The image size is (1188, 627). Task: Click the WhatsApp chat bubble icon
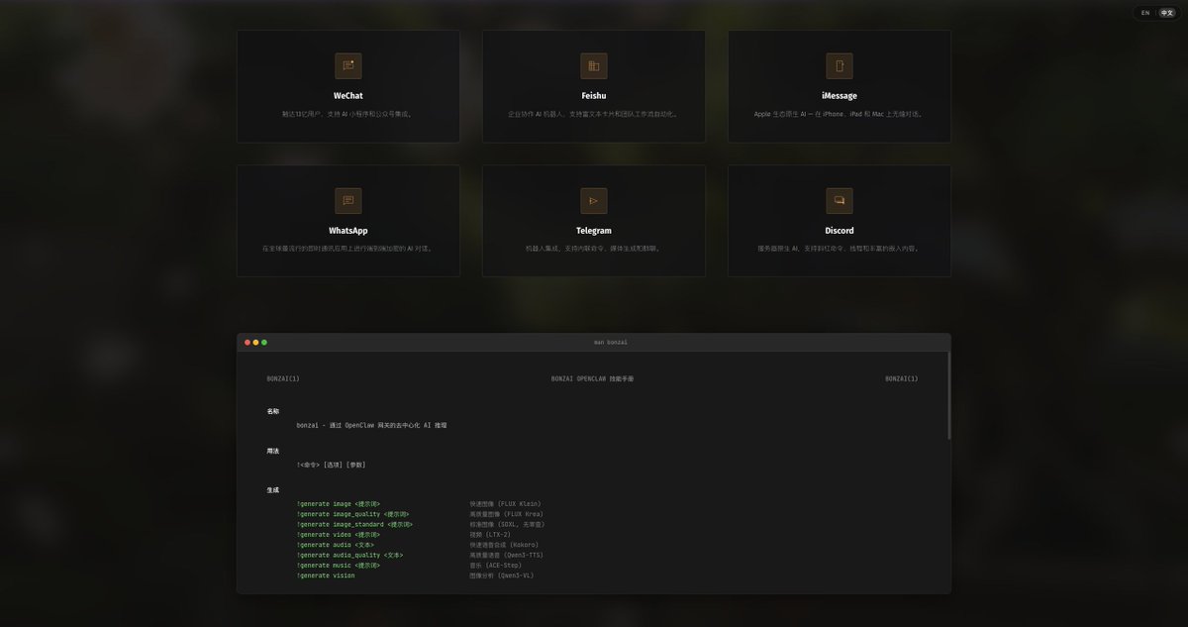click(348, 200)
